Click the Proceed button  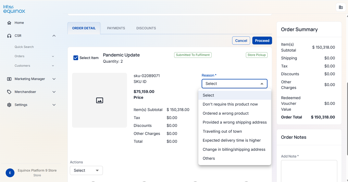click(x=262, y=40)
